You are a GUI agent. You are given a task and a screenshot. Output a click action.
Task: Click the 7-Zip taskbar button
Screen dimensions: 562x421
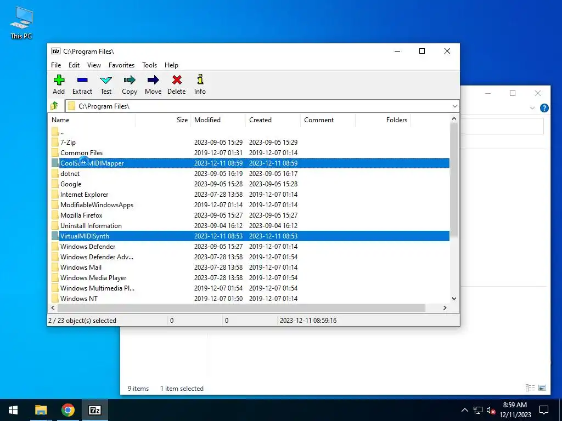pyautogui.click(x=94, y=410)
